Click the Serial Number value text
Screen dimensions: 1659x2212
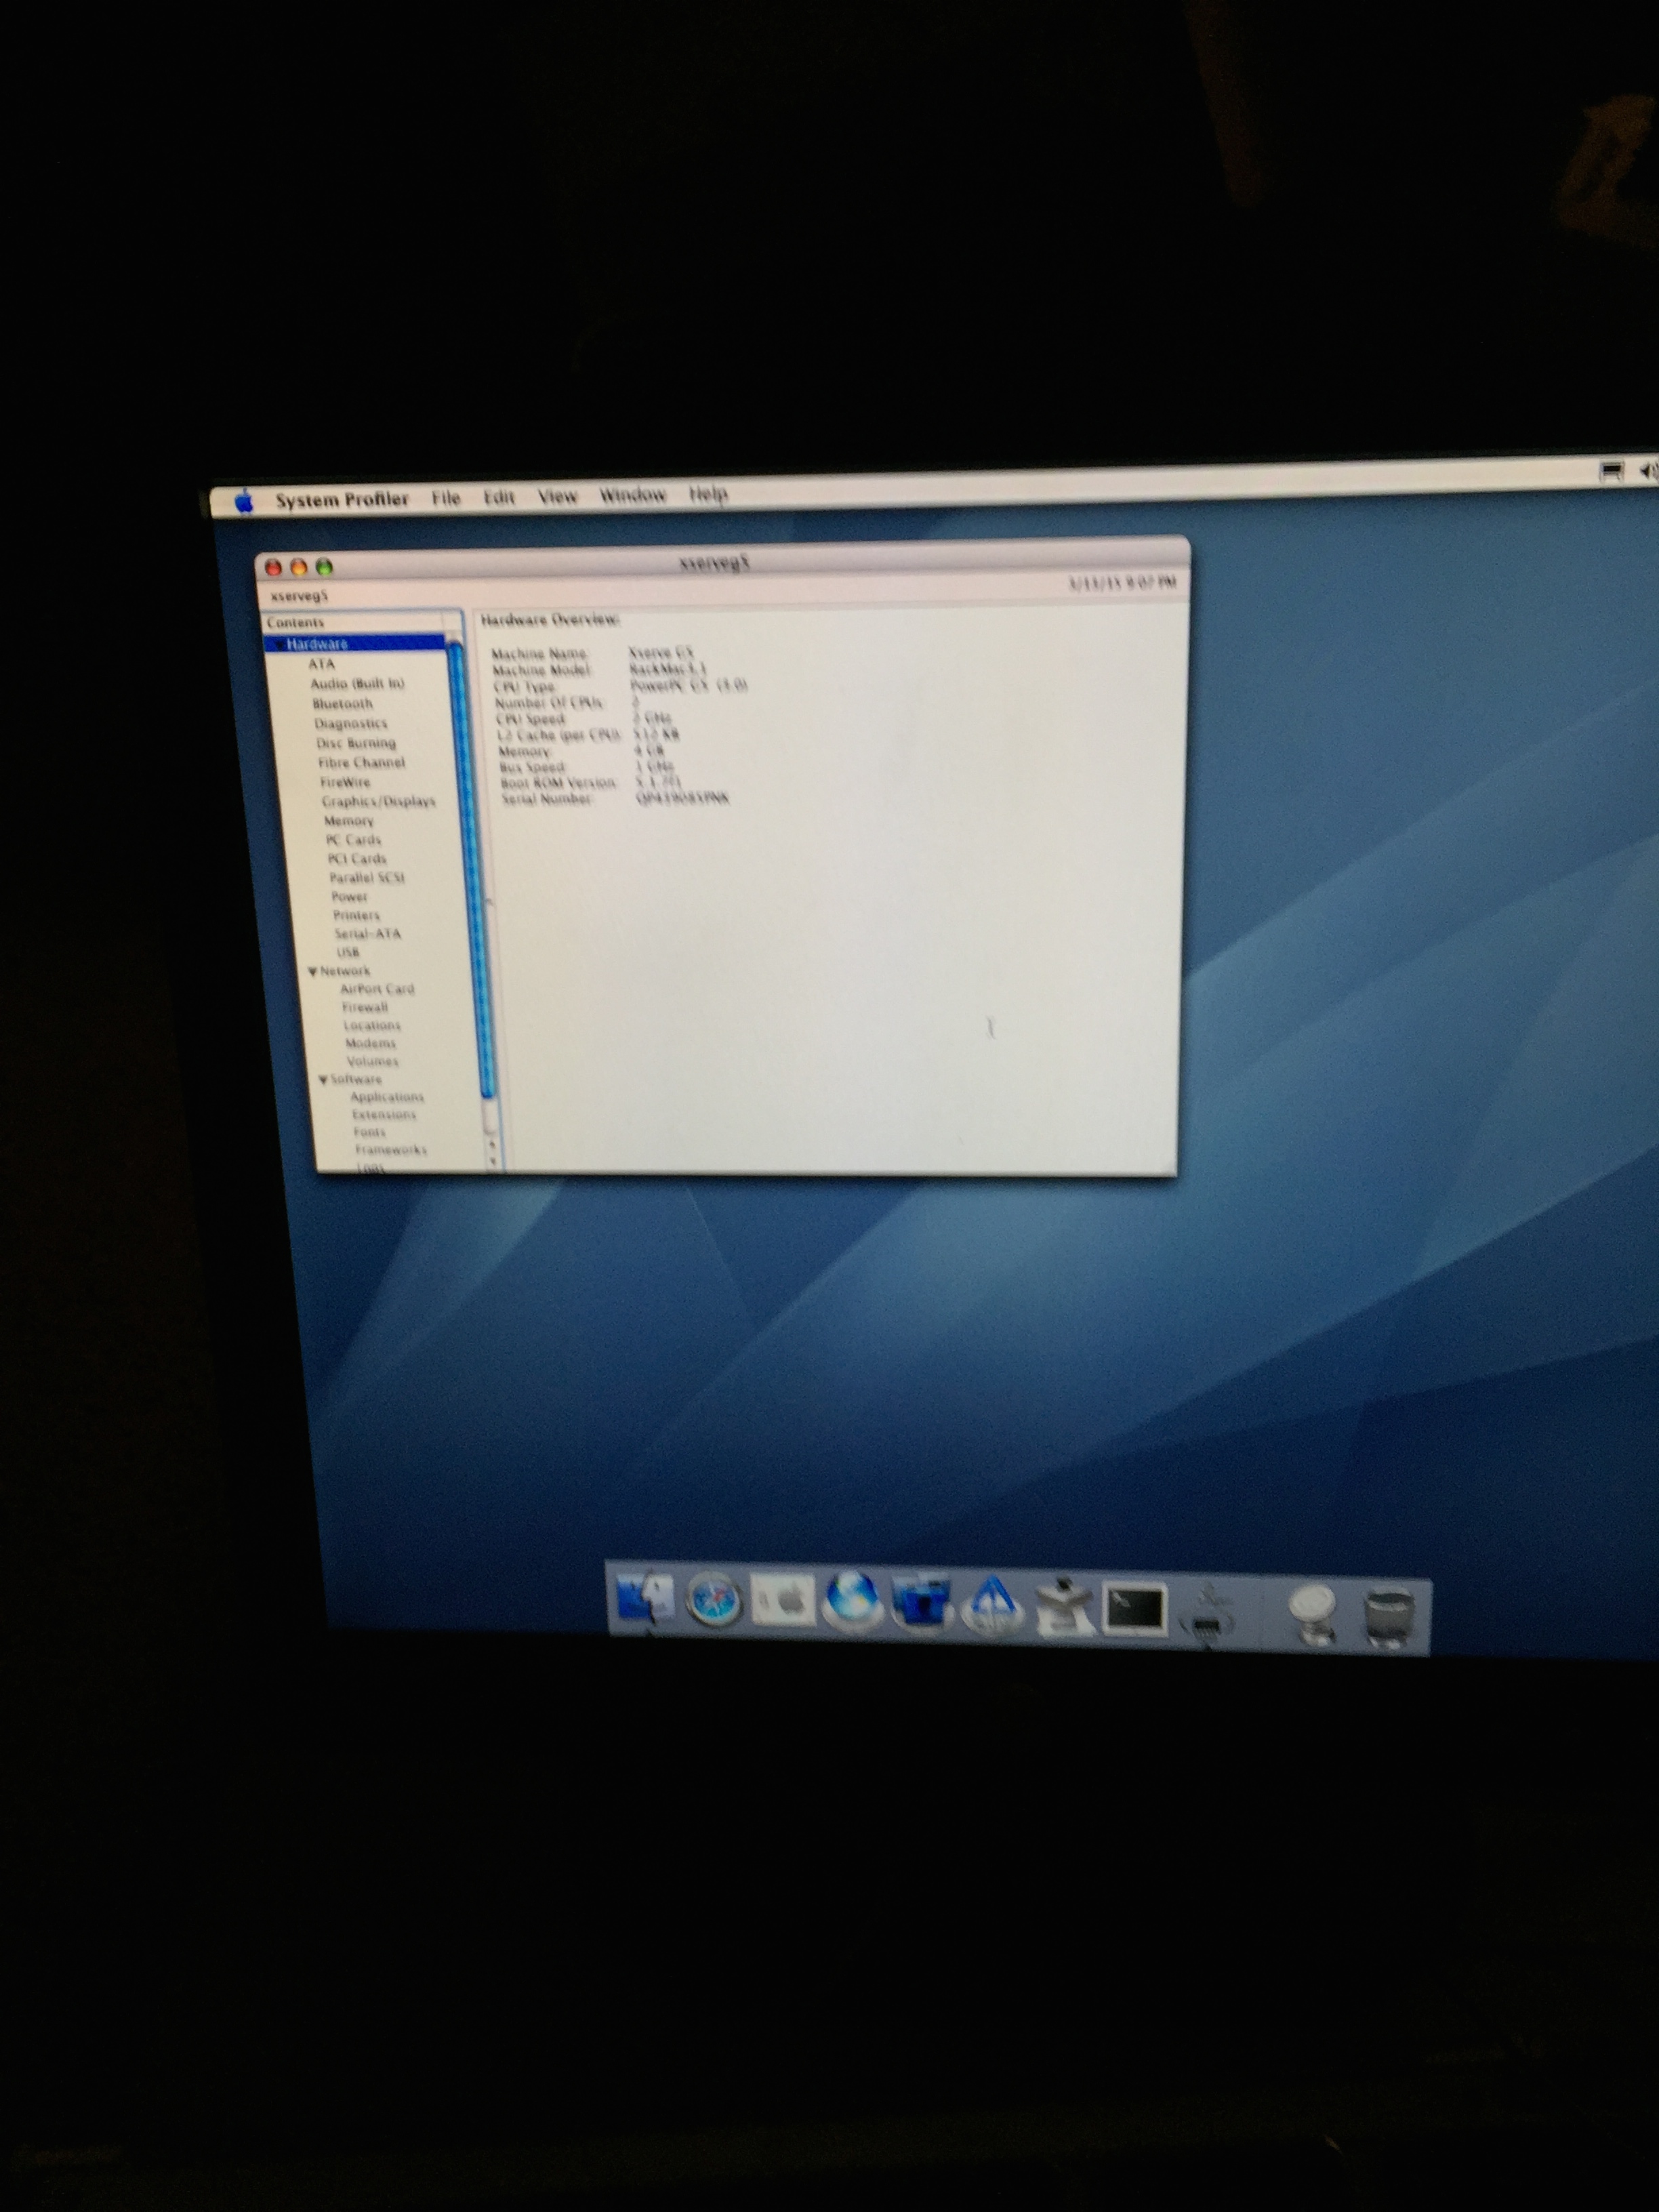(683, 798)
